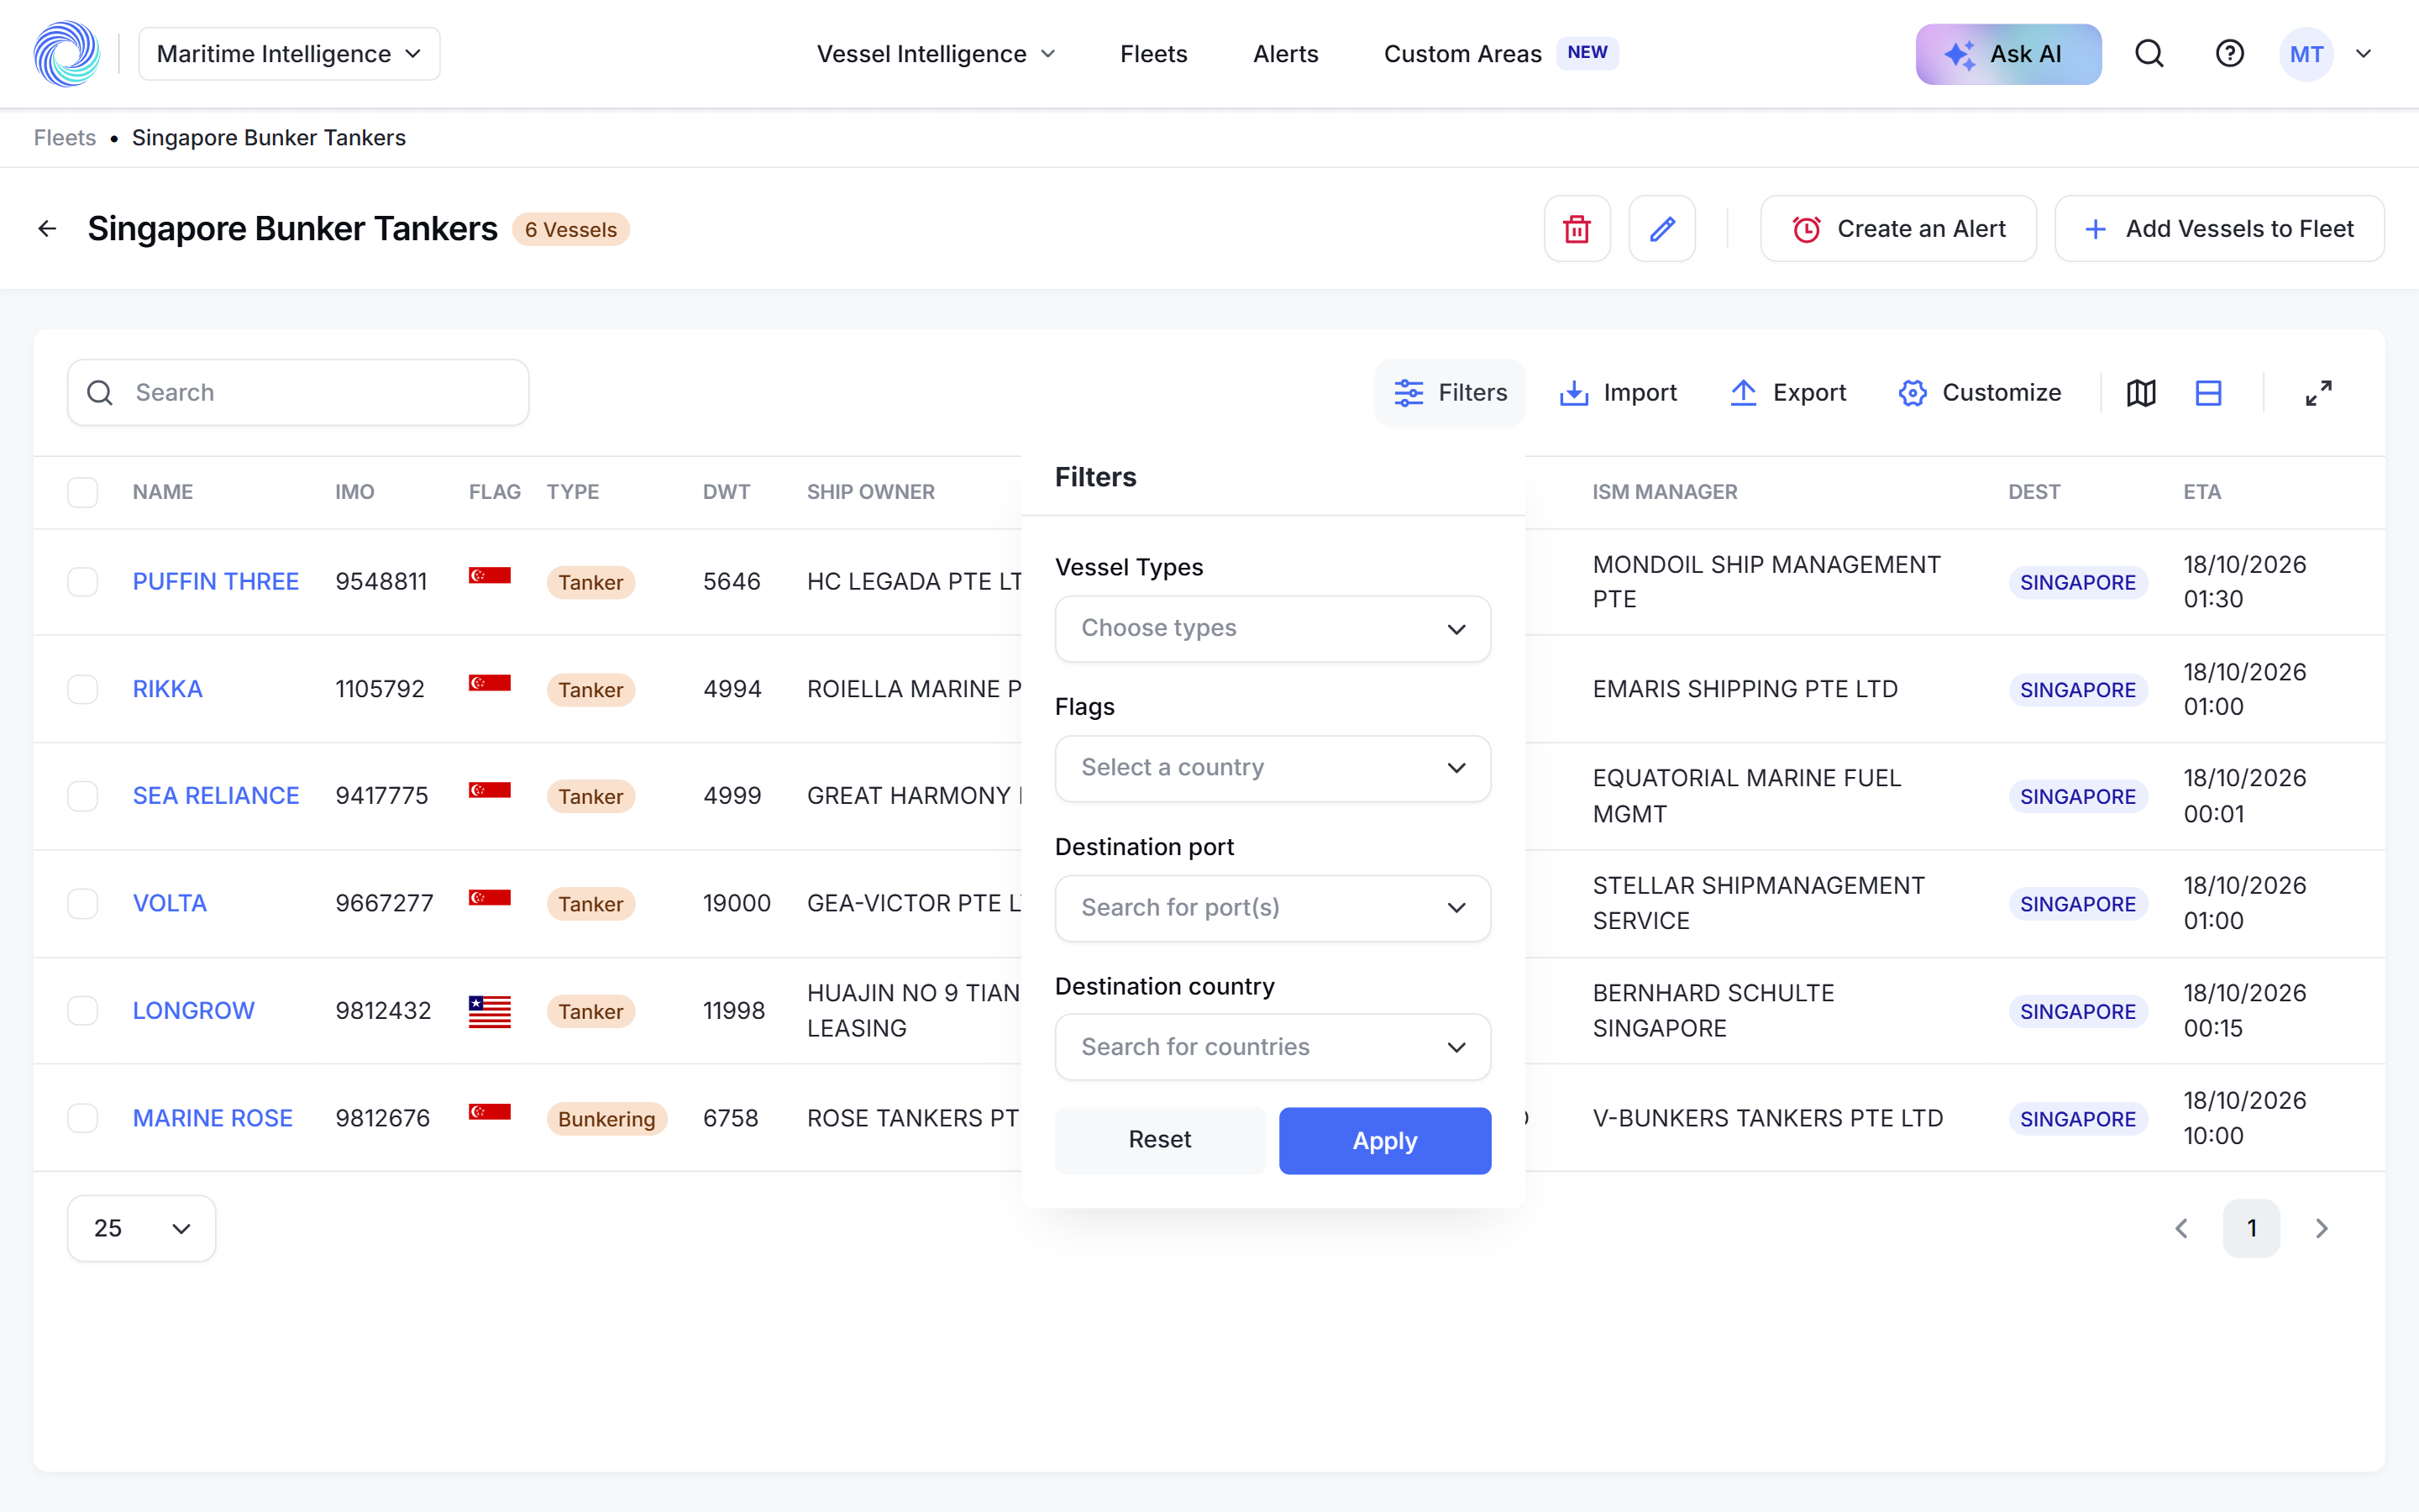Screen dimensions: 2419x1512
Task: Click Export toolbar item
Action: (1787, 393)
